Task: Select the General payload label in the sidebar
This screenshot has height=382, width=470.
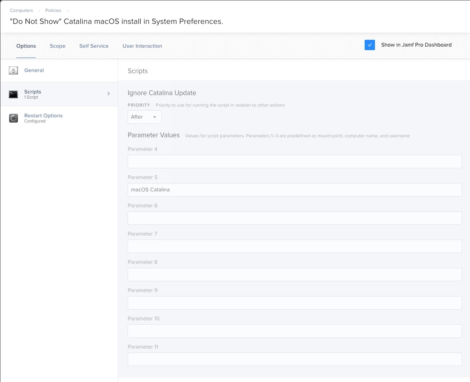Action: pyautogui.click(x=34, y=70)
